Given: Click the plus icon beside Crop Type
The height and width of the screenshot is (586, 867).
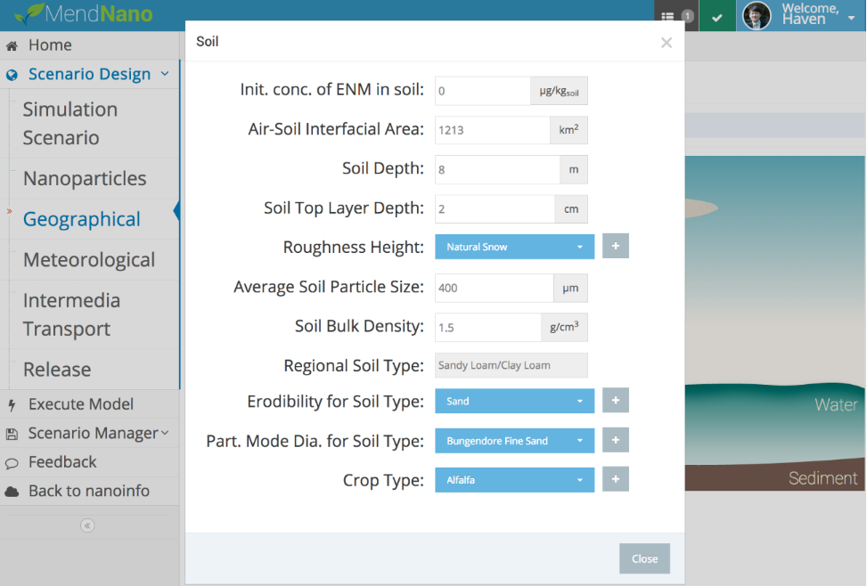Looking at the screenshot, I should point(615,480).
